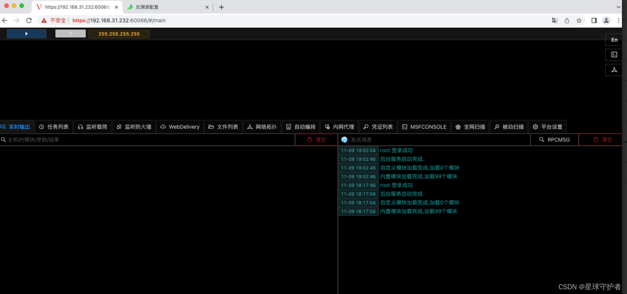
Task: Open the 被动扫描 tab
Action: click(509, 127)
